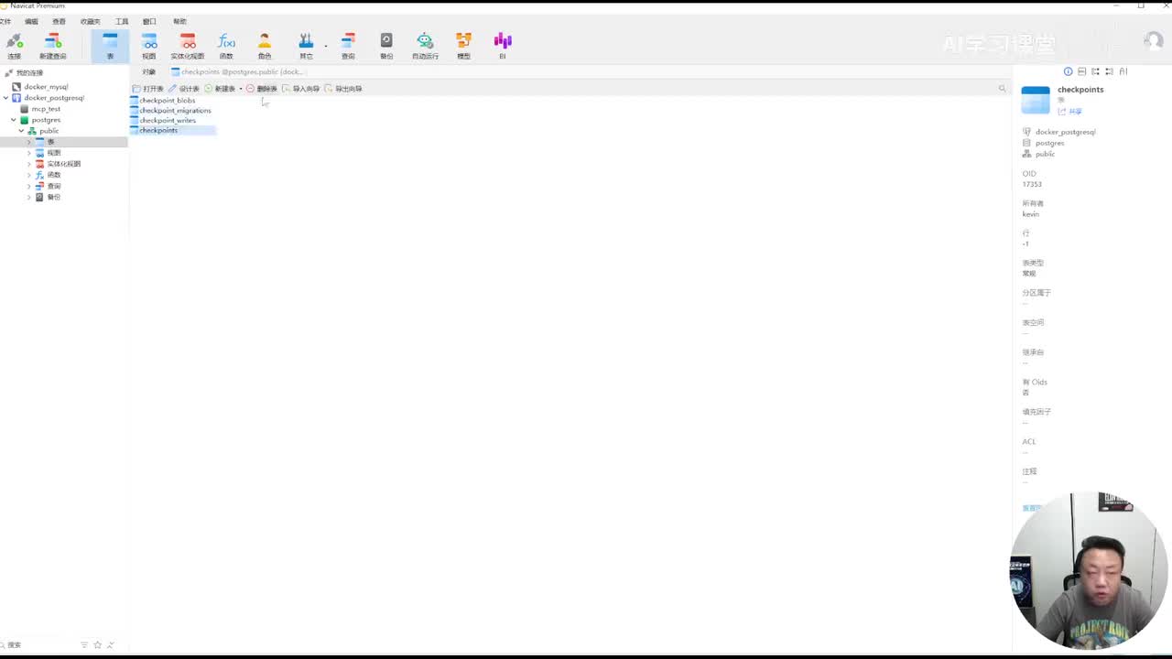
Task: Show the info icon in the right panel
Action: point(1068,71)
